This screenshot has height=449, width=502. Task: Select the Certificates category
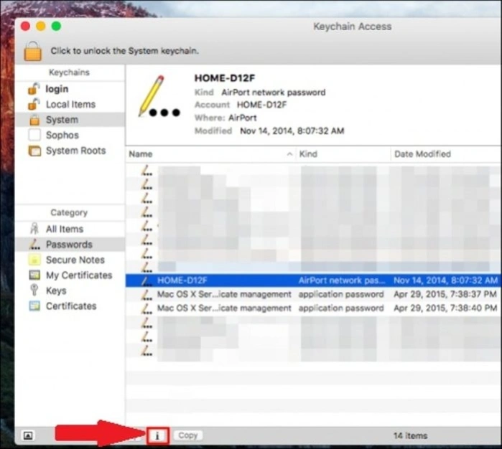click(70, 306)
